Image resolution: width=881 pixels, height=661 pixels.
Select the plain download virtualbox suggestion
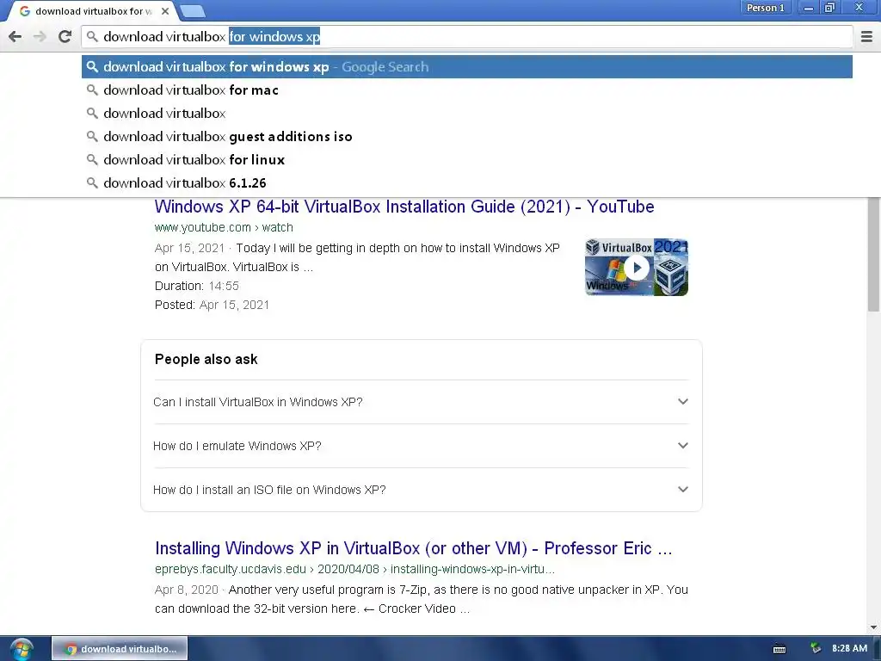point(466,113)
